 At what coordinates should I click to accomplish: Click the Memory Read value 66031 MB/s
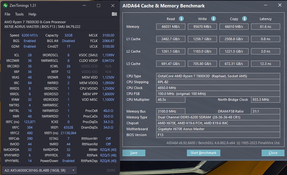point(170,27)
